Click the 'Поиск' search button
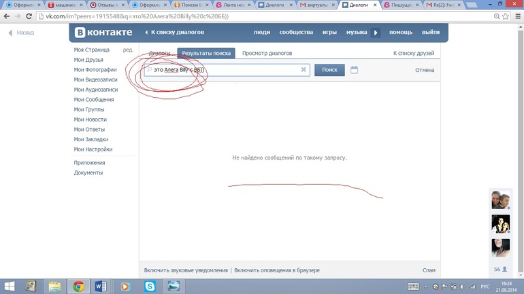The width and height of the screenshot is (524, 294). (x=329, y=70)
